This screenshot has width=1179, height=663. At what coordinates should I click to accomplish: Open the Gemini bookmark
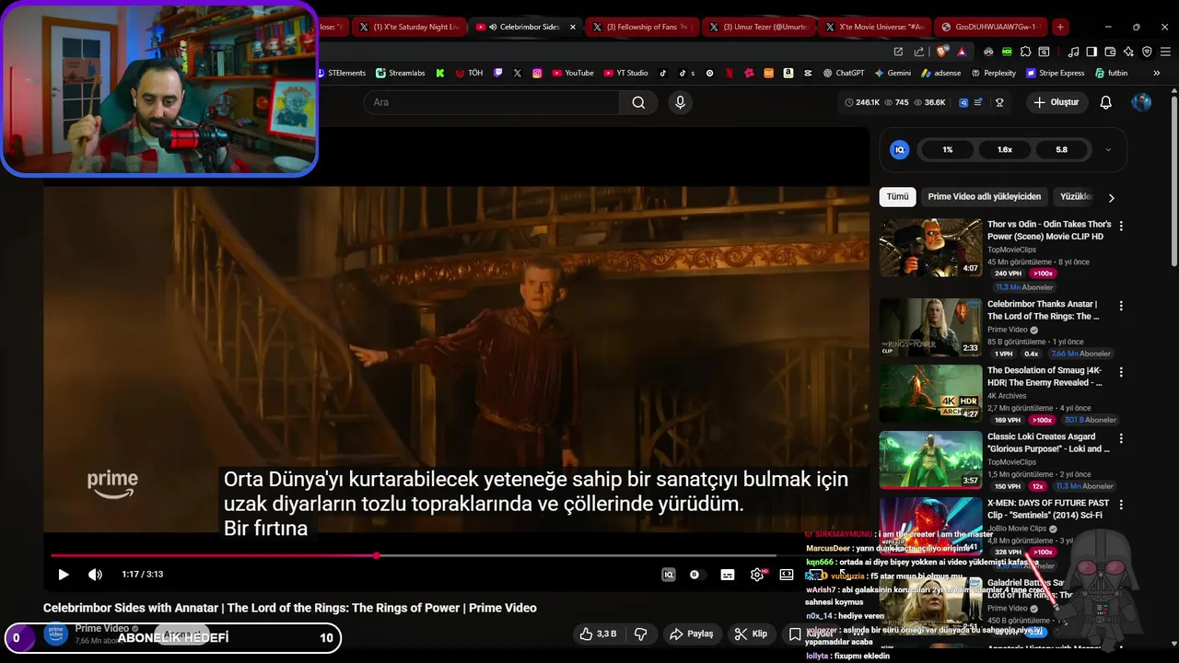pyautogui.click(x=893, y=73)
